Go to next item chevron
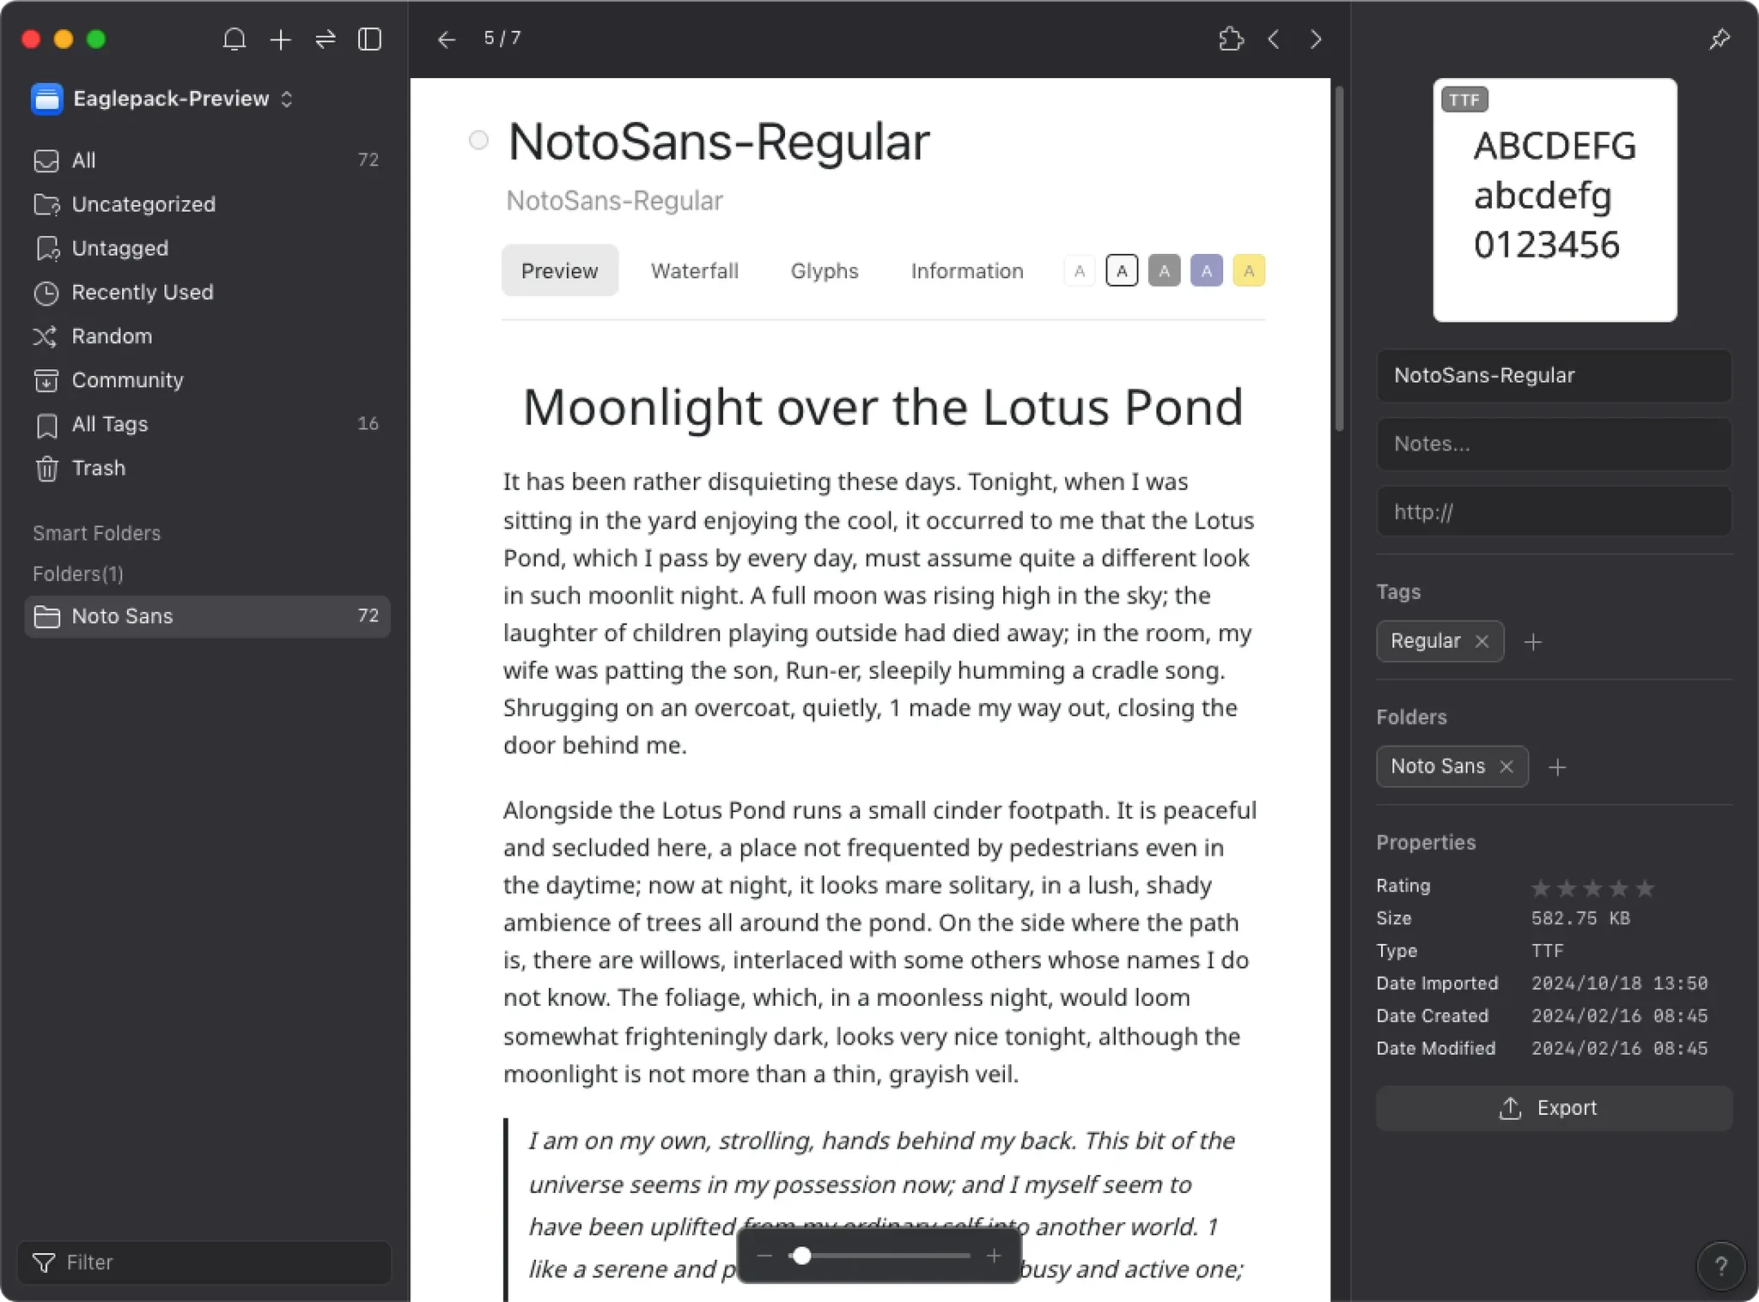Image resolution: width=1759 pixels, height=1302 pixels. pos(1316,39)
